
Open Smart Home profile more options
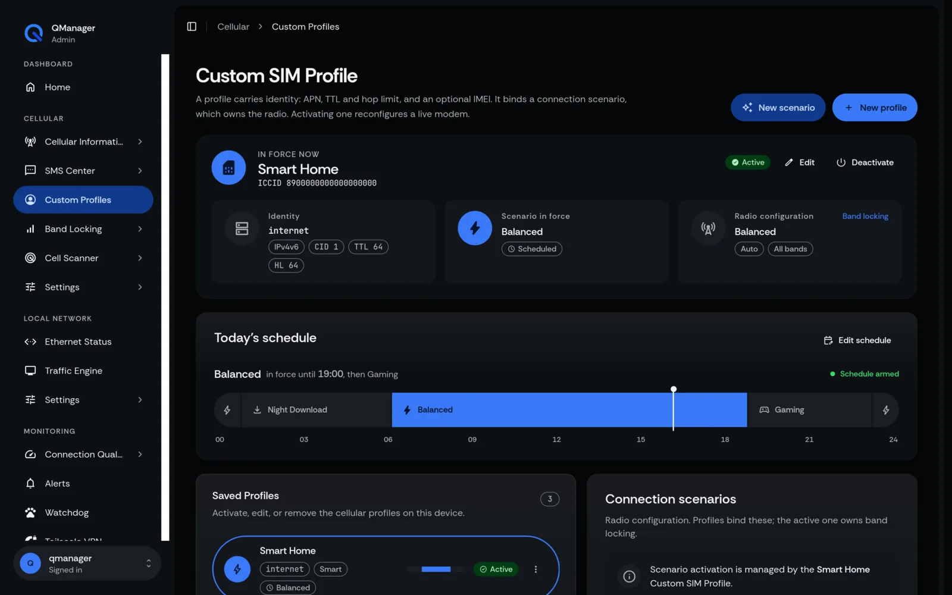click(535, 569)
